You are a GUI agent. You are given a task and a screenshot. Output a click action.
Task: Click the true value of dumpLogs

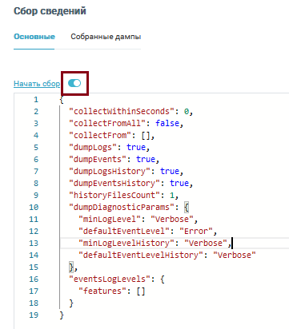coord(136,147)
